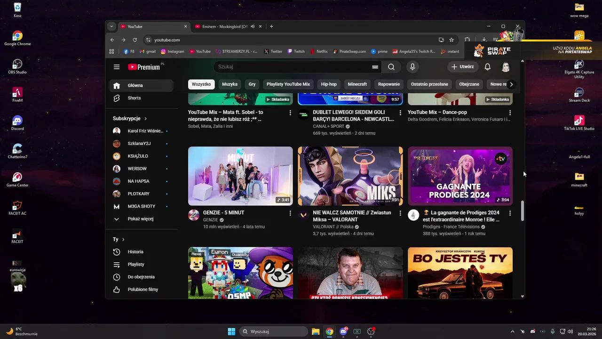Open the YouTube guide hamburger menu
Image resolution: width=602 pixels, height=339 pixels.
117,67
